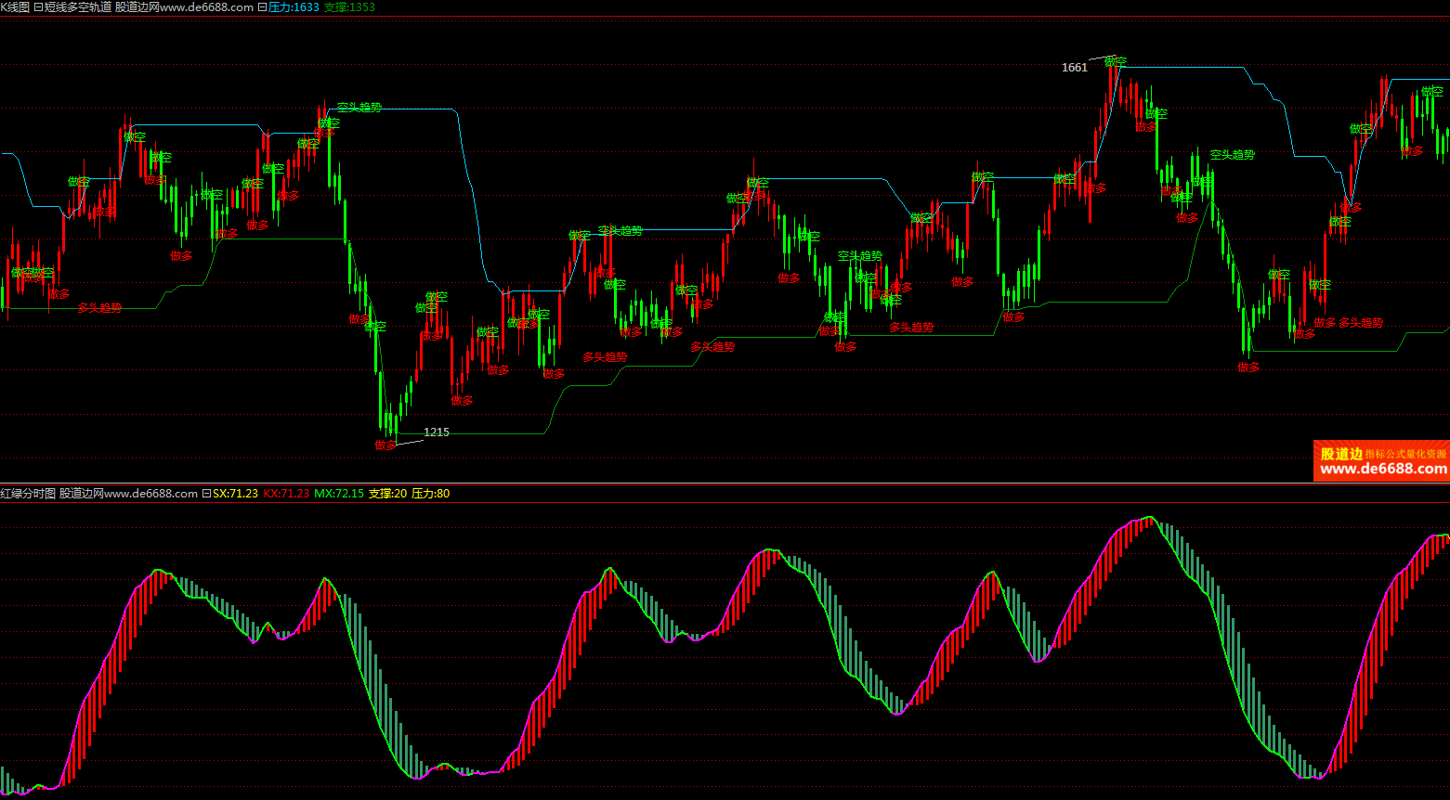Collapse the box before 短线多空轨道 indicator name

tap(38, 6)
